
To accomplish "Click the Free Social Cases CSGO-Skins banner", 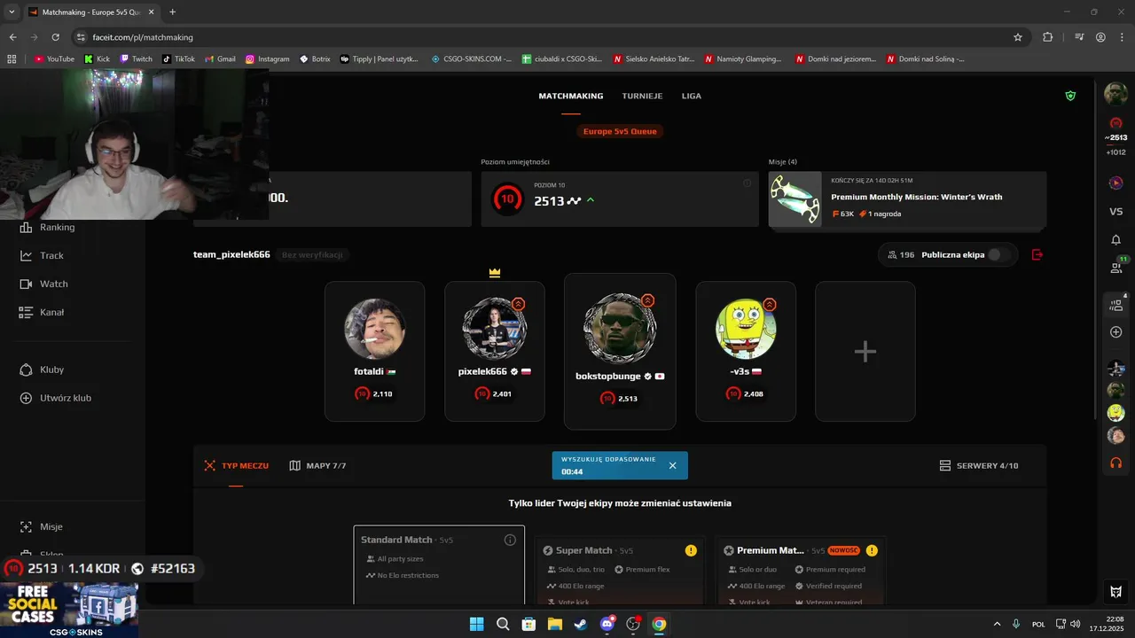I will pyautogui.click(x=69, y=610).
